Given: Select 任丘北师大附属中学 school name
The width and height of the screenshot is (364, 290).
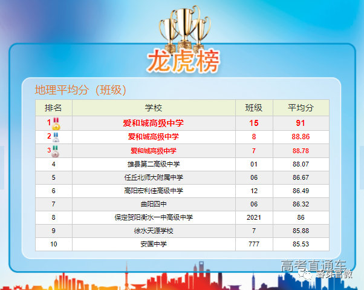Looking at the screenshot, I should [154, 177].
